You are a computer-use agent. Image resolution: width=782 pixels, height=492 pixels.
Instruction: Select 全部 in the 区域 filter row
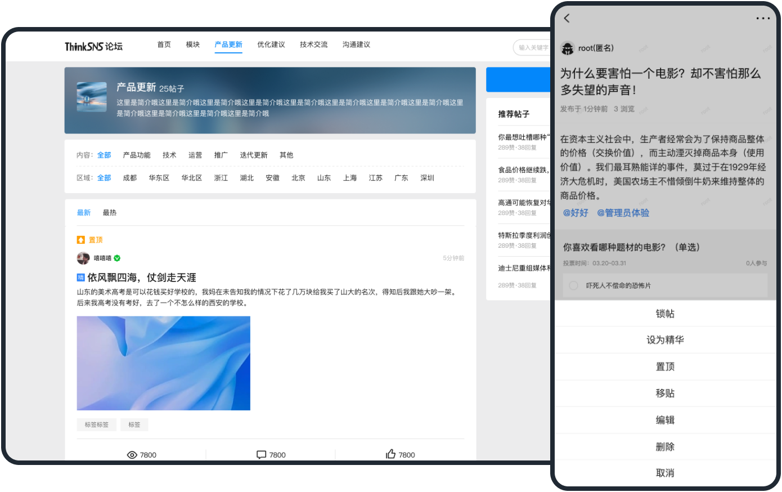tap(104, 178)
